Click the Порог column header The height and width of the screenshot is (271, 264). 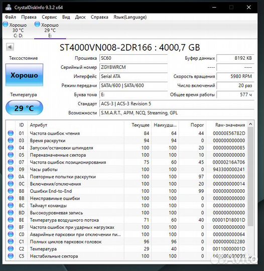192,125
